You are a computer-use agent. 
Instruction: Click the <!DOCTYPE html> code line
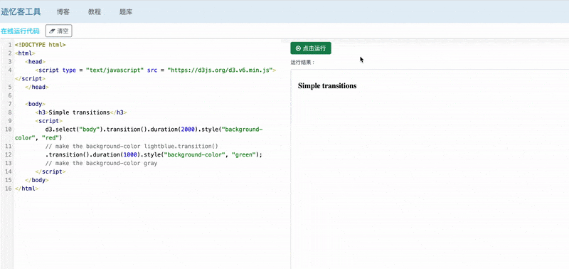41,45
